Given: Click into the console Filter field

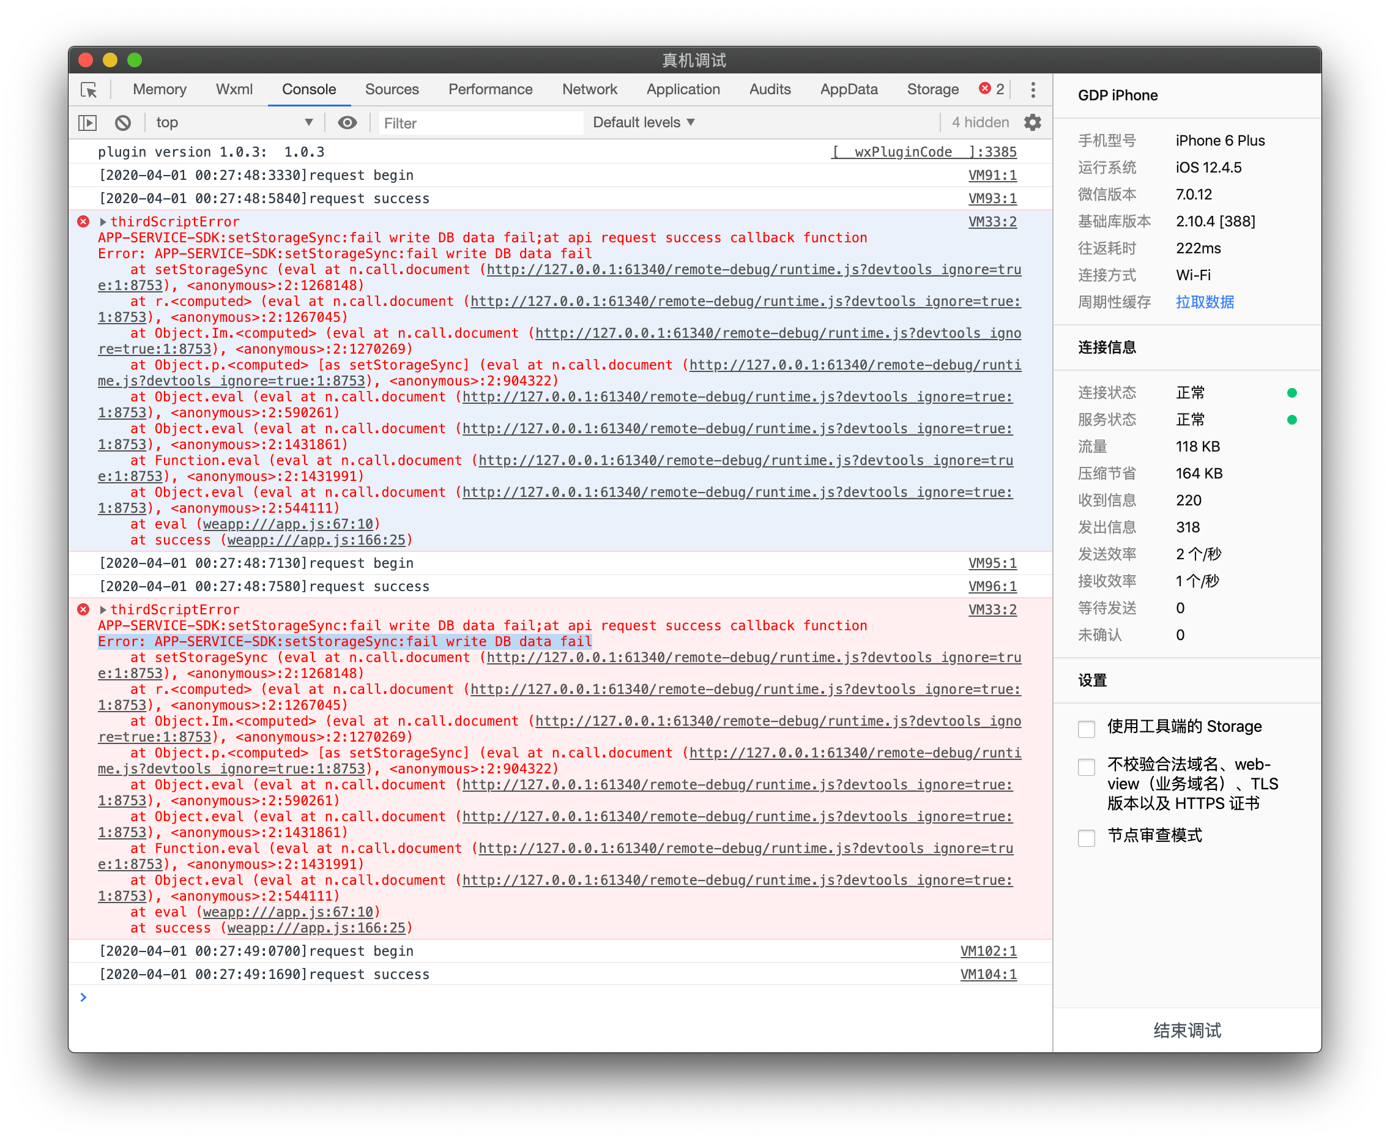Looking at the screenshot, I should point(480,123).
